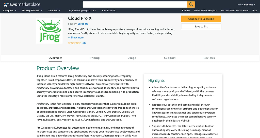The image size is (260, 138).
Task: Open Your Saved List
Action: point(109,11)
